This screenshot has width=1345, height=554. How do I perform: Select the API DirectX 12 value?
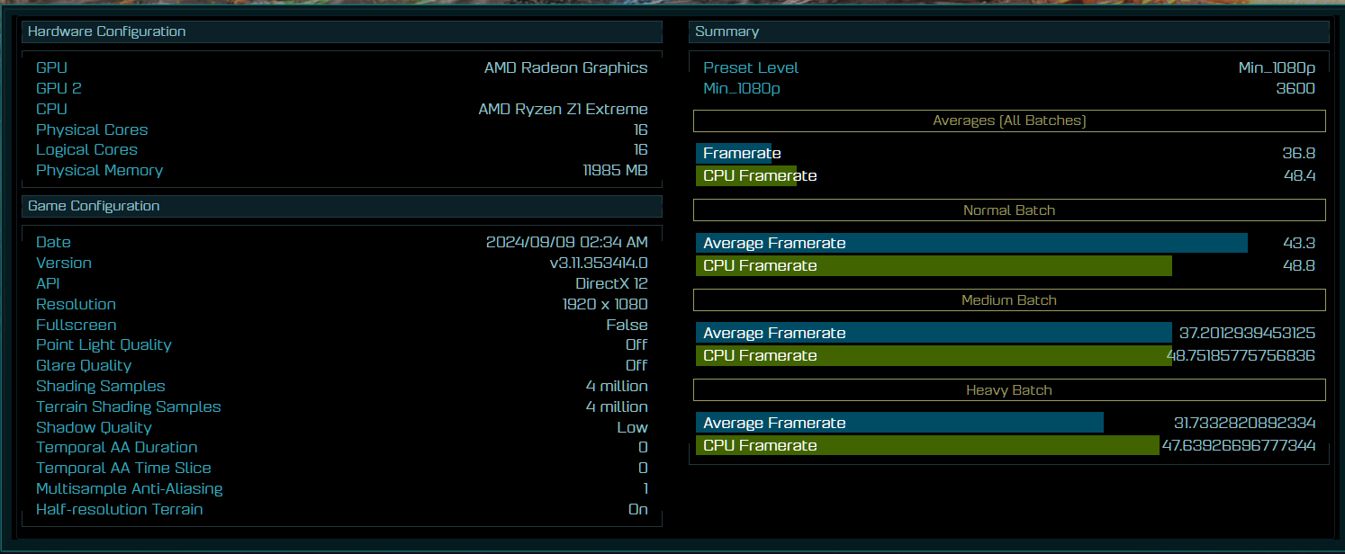tap(611, 283)
